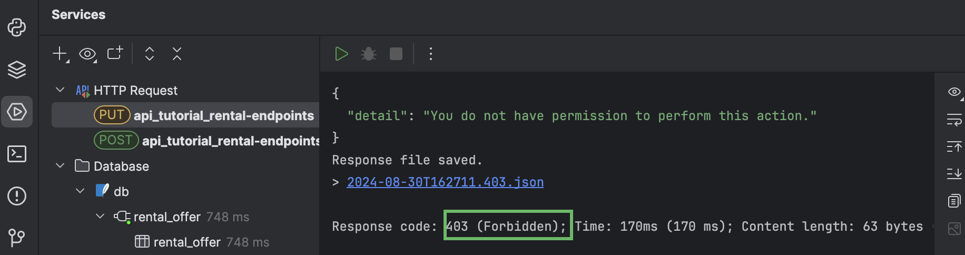The image size is (965, 255).
Task: Collapse the HTTP Request tree node
Action: tap(60, 90)
